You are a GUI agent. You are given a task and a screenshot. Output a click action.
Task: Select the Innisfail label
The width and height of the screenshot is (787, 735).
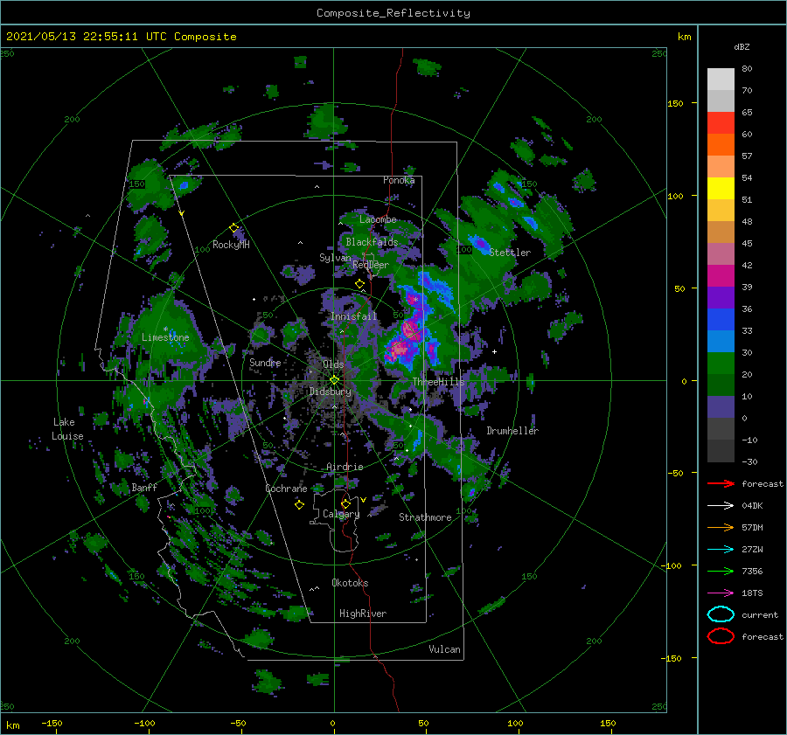[353, 316]
